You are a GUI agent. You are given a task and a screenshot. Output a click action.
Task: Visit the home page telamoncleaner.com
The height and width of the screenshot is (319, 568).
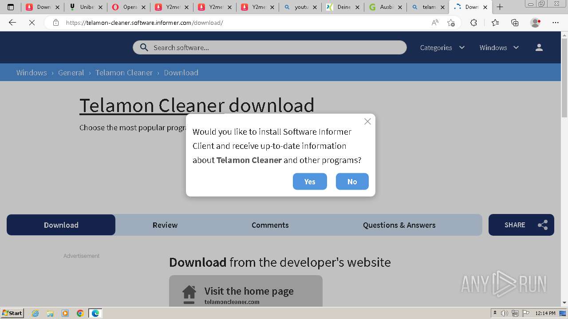tap(246, 291)
